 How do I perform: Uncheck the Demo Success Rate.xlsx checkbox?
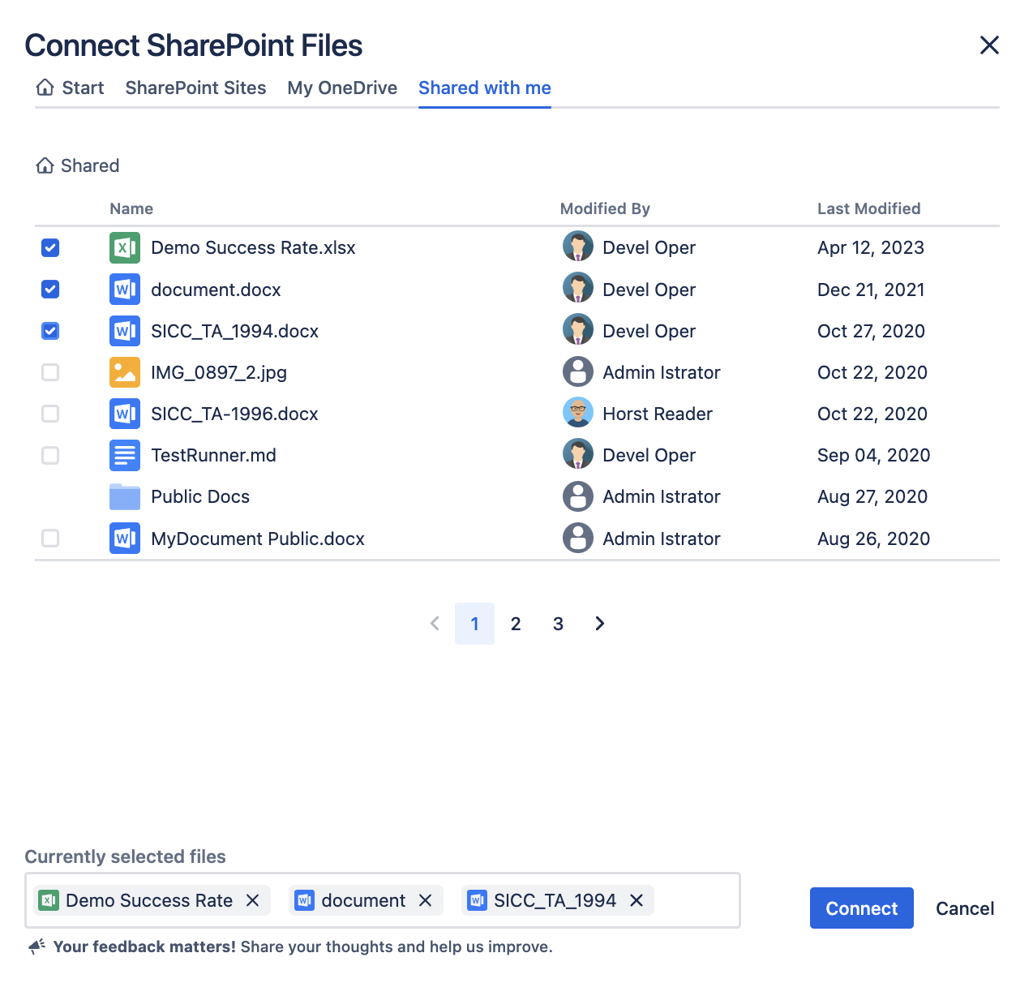pos(50,248)
